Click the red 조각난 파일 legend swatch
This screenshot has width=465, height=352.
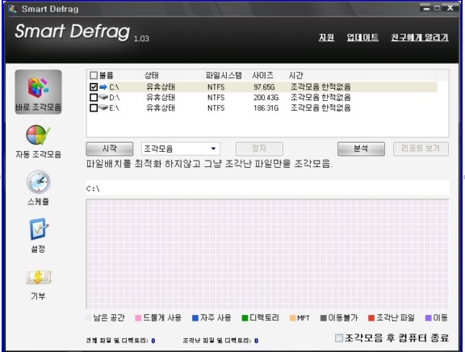[371, 318]
